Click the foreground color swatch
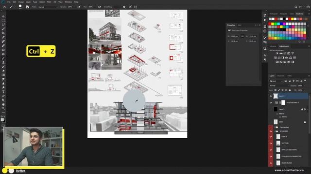311x174 pixels. tap(2, 119)
